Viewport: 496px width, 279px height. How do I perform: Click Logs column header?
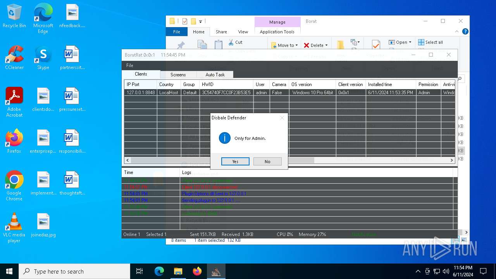tap(316, 172)
